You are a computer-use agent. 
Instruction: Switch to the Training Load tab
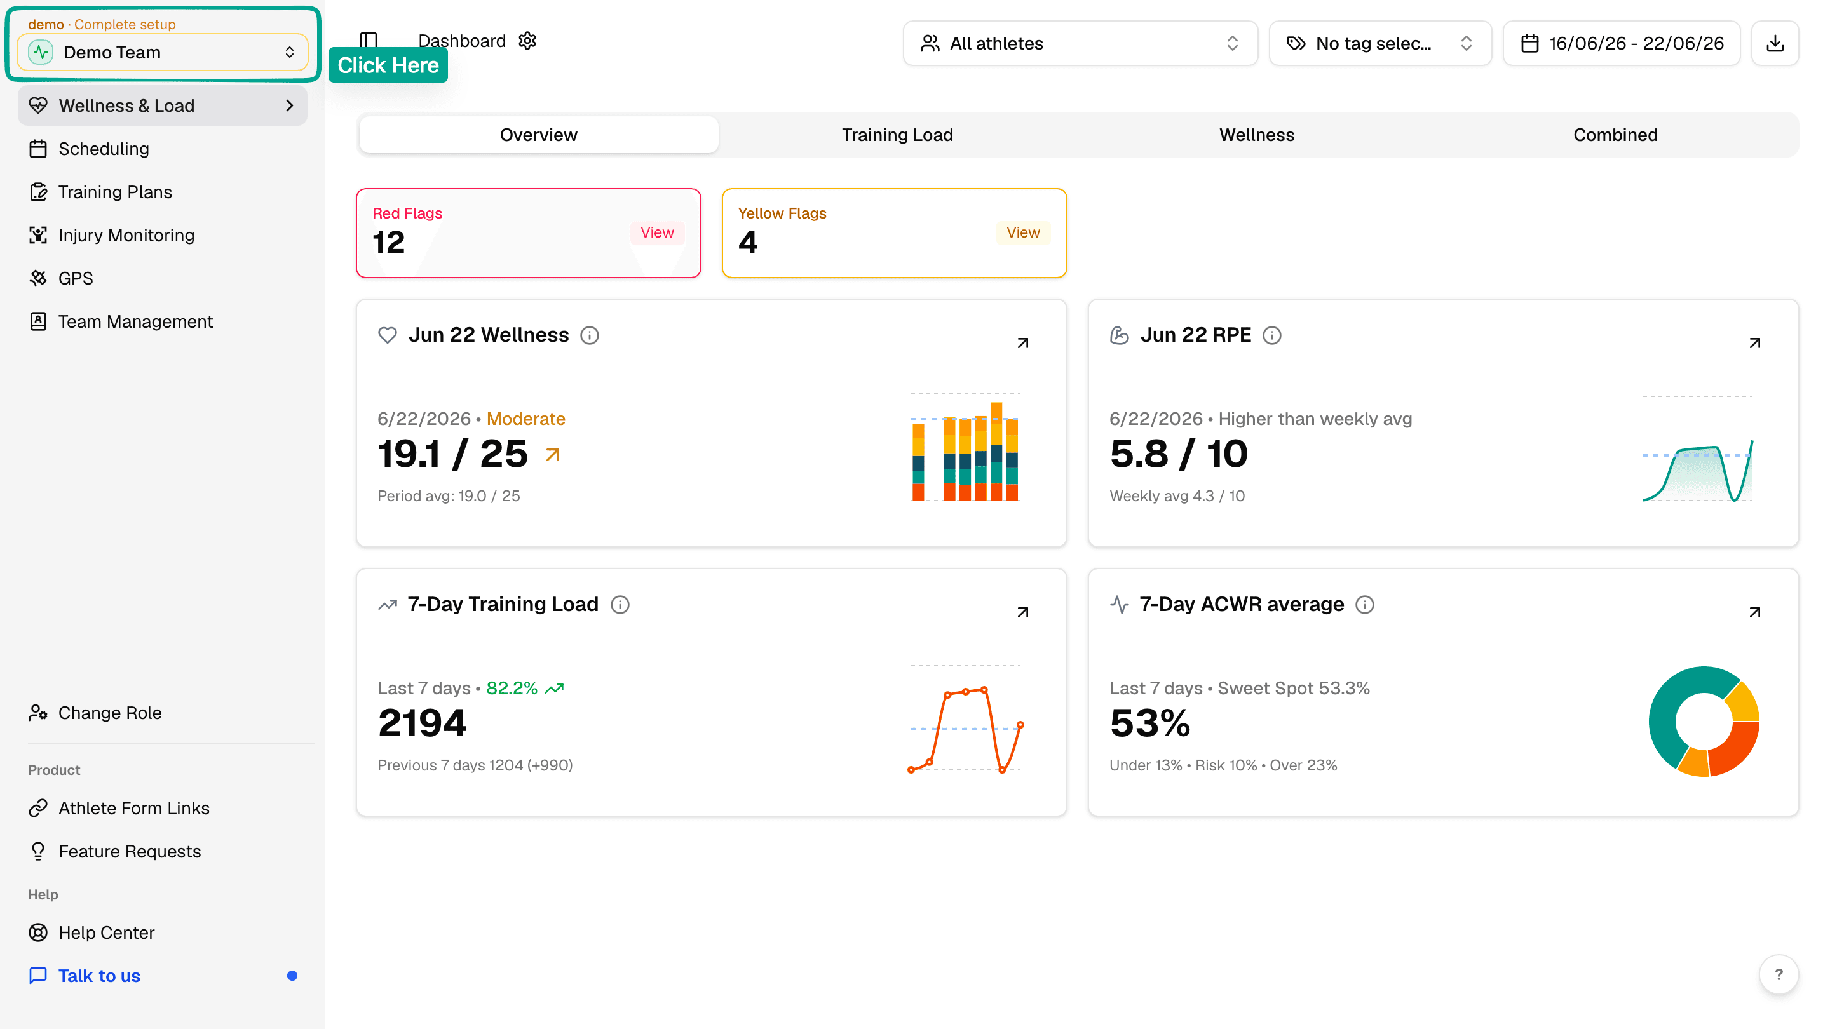[897, 135]
